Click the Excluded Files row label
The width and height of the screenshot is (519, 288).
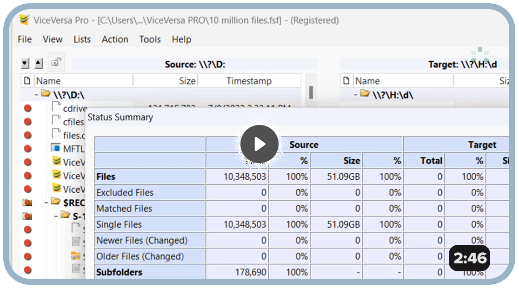tap(125, 192)
